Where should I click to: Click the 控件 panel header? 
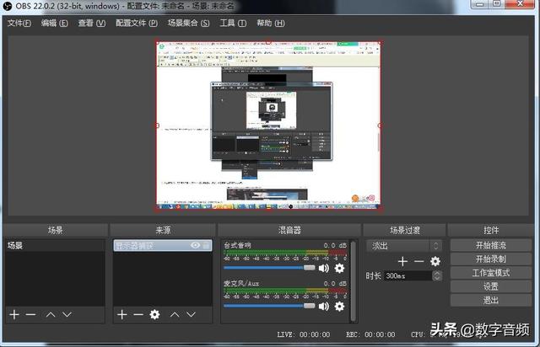pos(491,230)
